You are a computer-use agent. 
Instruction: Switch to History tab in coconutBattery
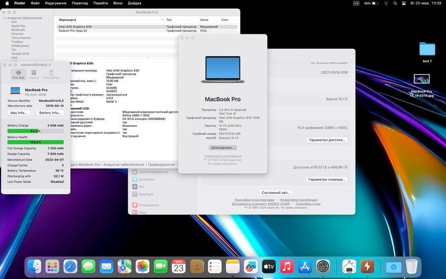pyautogui.click(x=34, y=74)
